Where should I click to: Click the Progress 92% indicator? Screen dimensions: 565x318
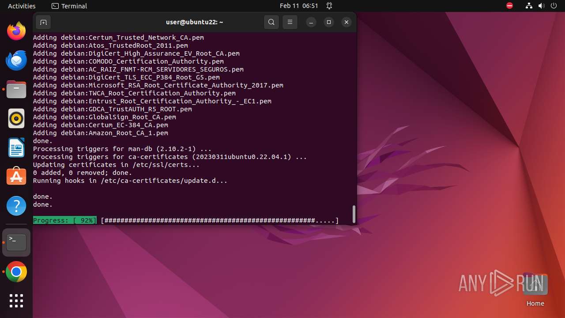click(64, 220)
